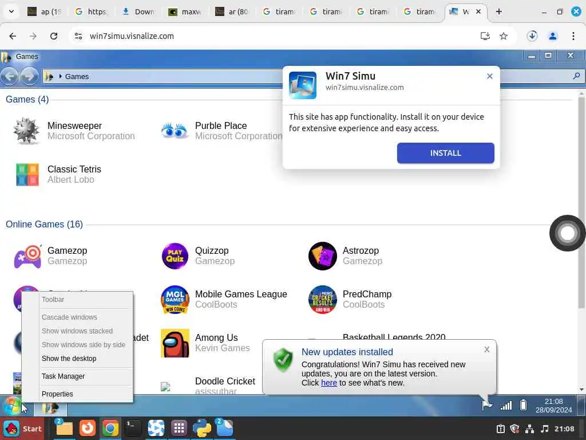Switch to the Down downloads tab

[x=138, y=11]
